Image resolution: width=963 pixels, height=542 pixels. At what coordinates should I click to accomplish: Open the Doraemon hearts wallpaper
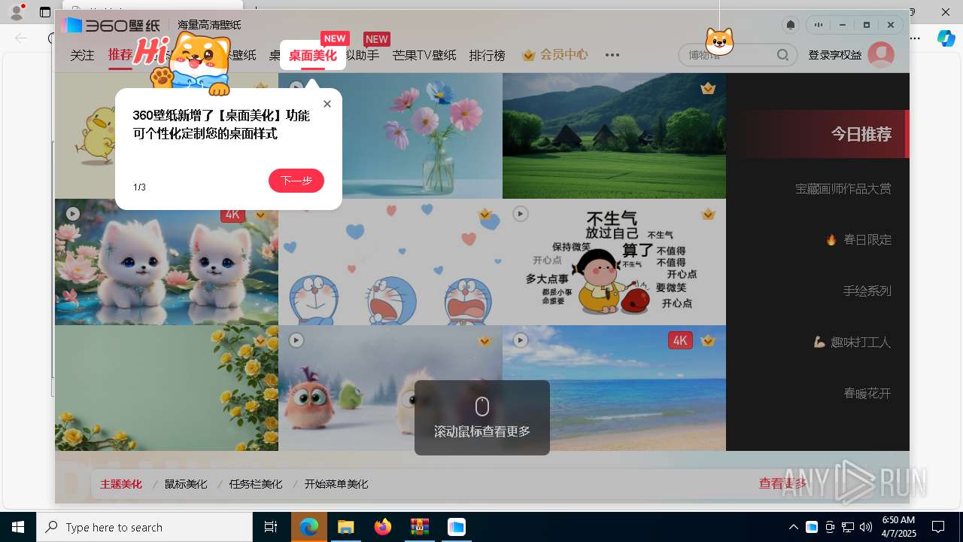click(390, 262)
